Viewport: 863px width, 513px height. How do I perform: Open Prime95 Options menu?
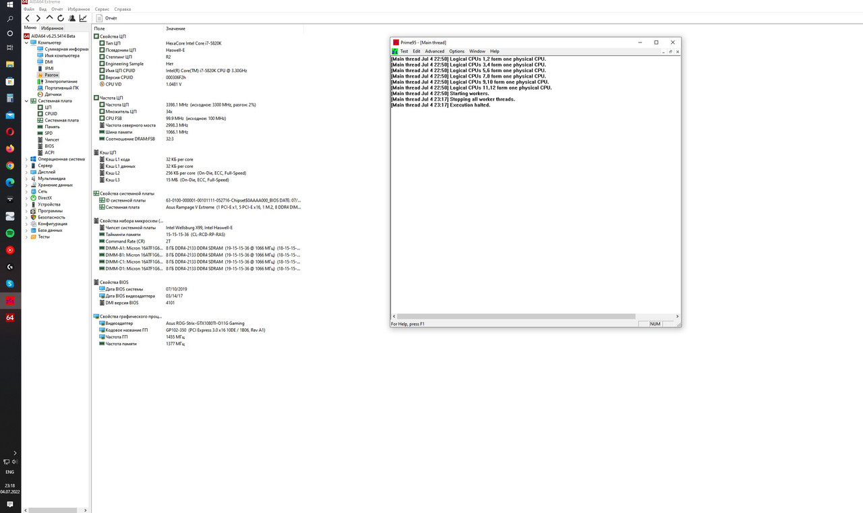(457, 51)
